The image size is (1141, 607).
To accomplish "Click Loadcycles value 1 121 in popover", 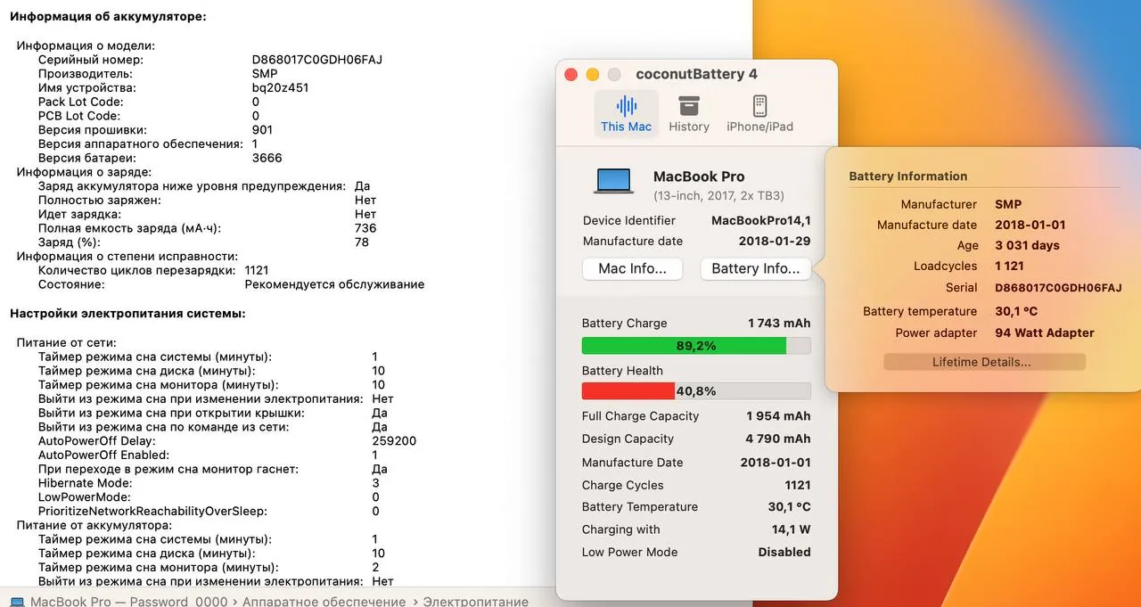I will pos(1010,266).
